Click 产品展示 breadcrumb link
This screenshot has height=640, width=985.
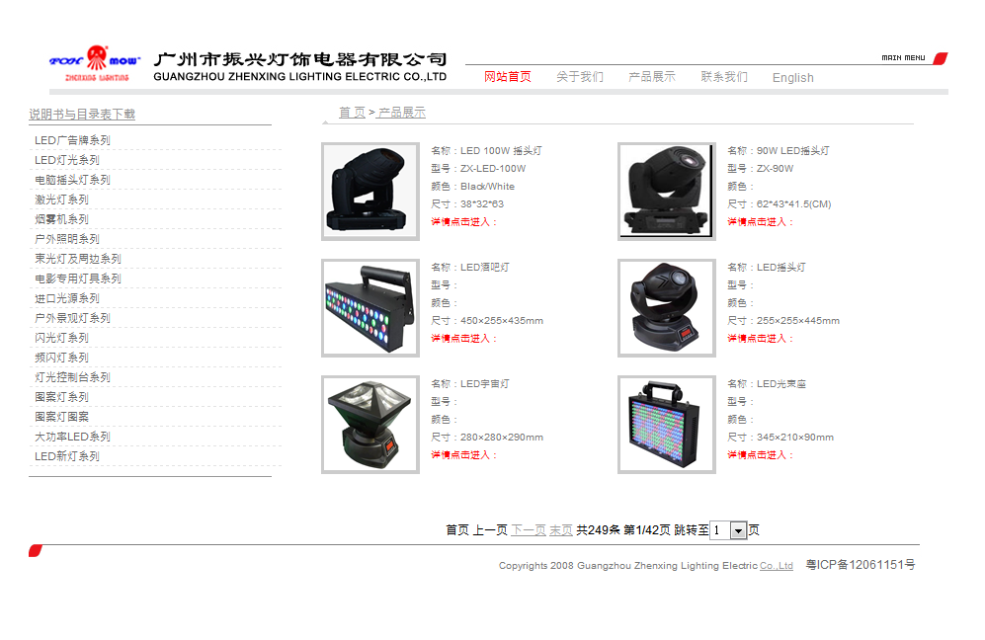(x=401, y=113)
